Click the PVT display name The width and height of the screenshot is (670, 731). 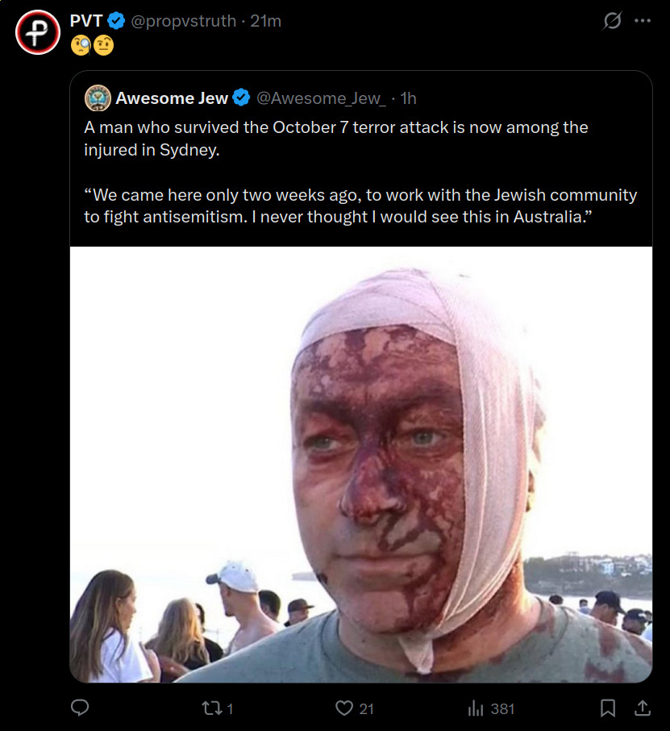click(86, 21)
